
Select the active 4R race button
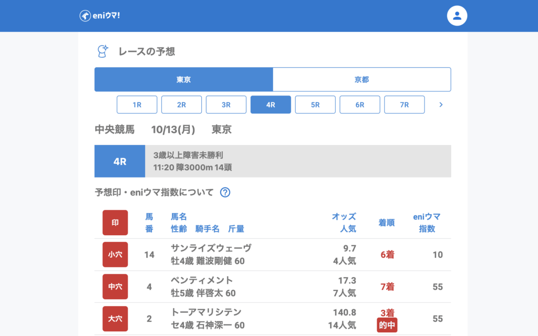point(271,104)
